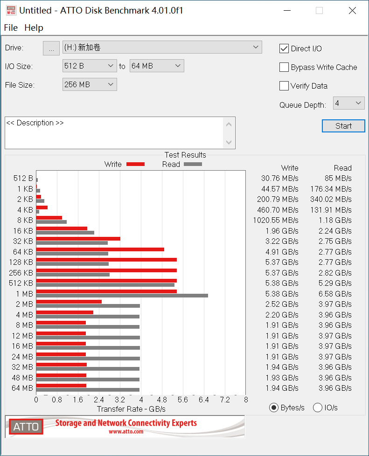Screen dimensions: 369x456
Task: Open the File menu
Action: [11, 28]
